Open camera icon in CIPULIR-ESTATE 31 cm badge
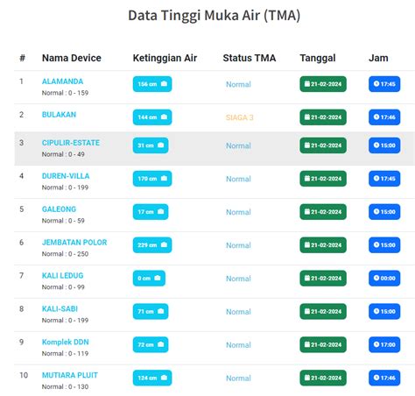The height and width of the screenshot is (396, 415). (x=160, y=145)
